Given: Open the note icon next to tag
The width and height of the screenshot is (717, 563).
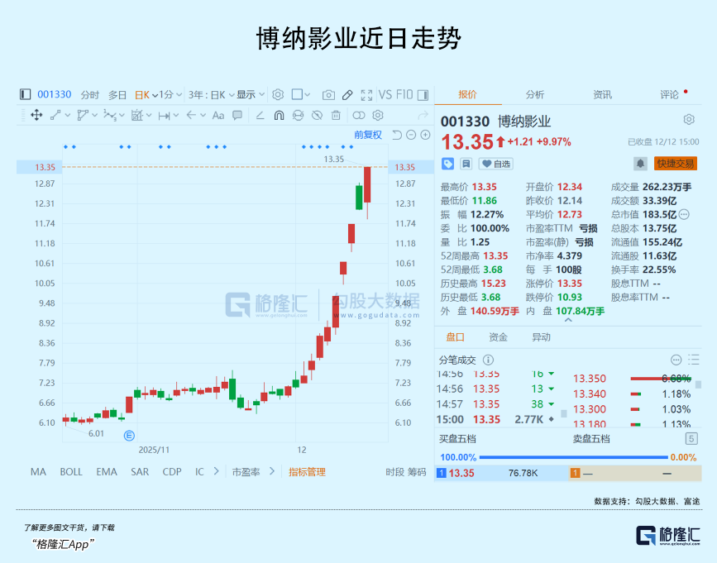Looking at the screenshot, I should [466, 164].
